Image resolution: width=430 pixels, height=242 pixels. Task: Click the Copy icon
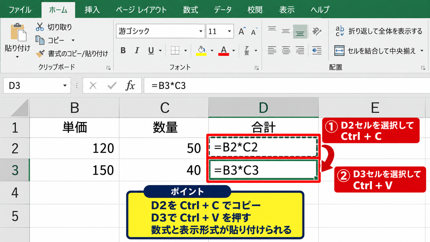[x=40, y=40]
